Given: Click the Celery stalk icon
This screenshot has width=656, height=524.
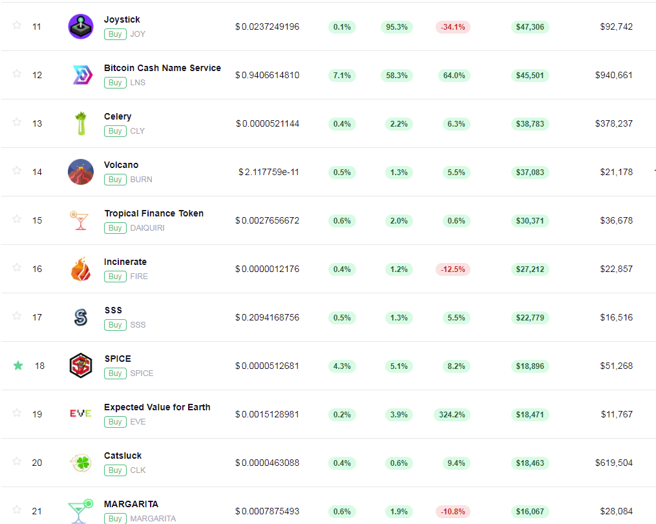Looking at the screenshot, I should 81,123.
